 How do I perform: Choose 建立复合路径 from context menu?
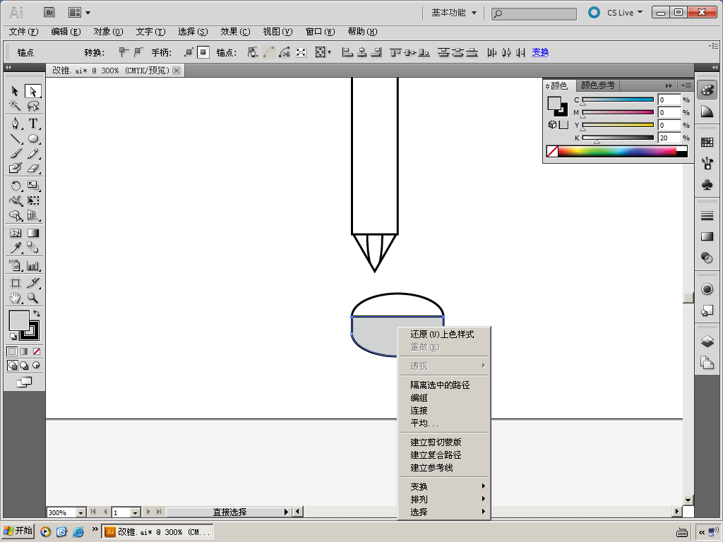tap(444, 455)
